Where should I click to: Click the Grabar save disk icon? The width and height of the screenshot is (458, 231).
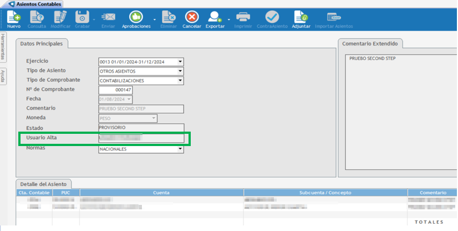tap(82, 17)
